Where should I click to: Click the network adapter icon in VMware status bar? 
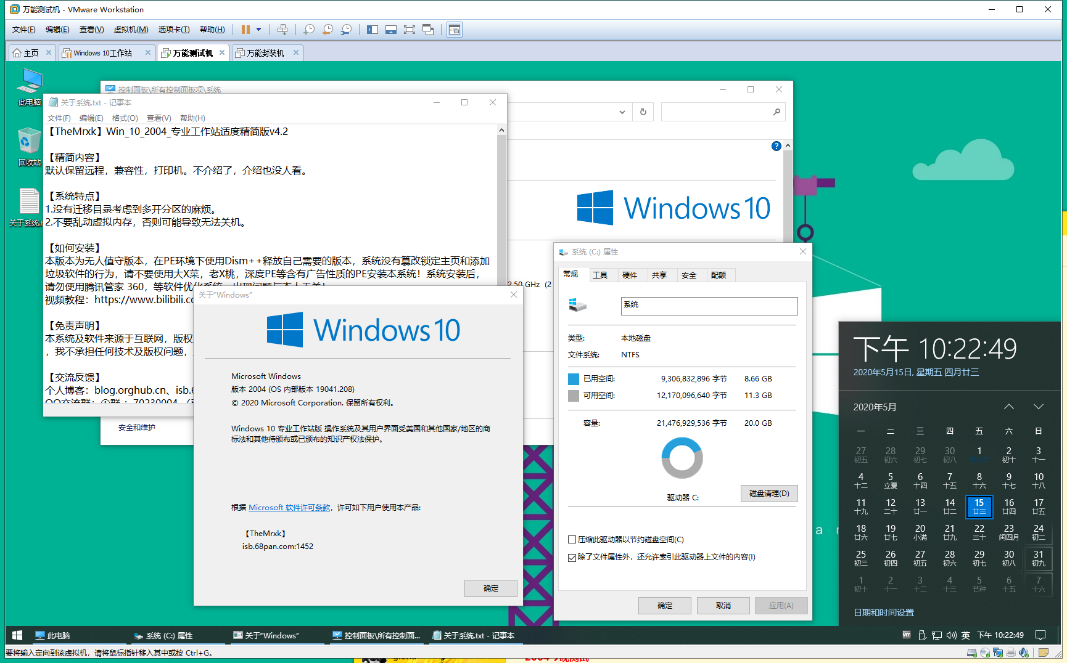click(998, 653)
